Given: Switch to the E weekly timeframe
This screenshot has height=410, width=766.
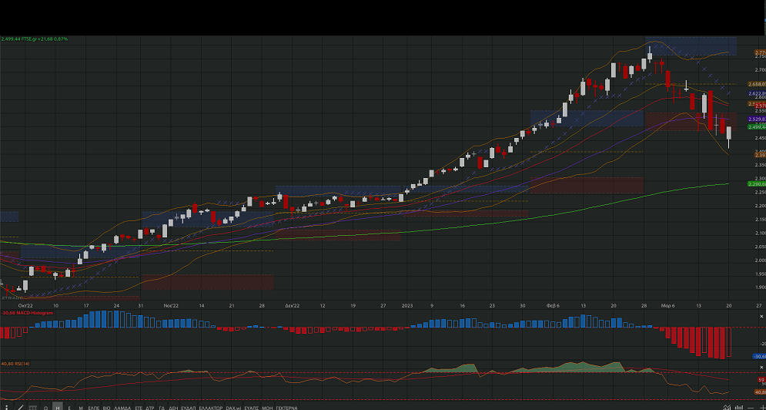Looking at the screenshot, I should 69,408.
